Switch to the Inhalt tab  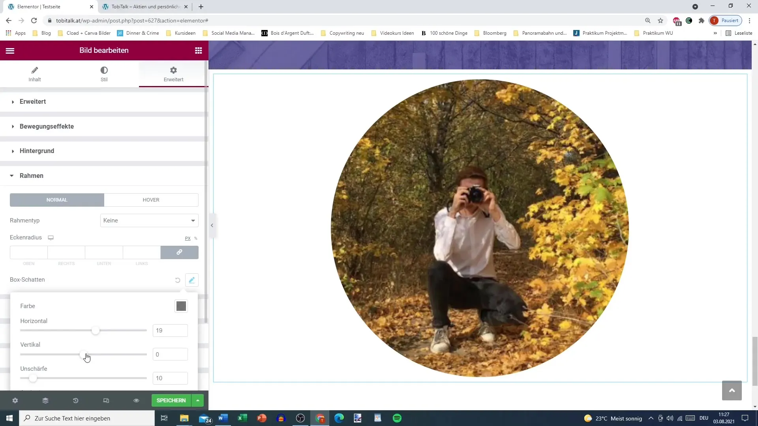(35, 74)
